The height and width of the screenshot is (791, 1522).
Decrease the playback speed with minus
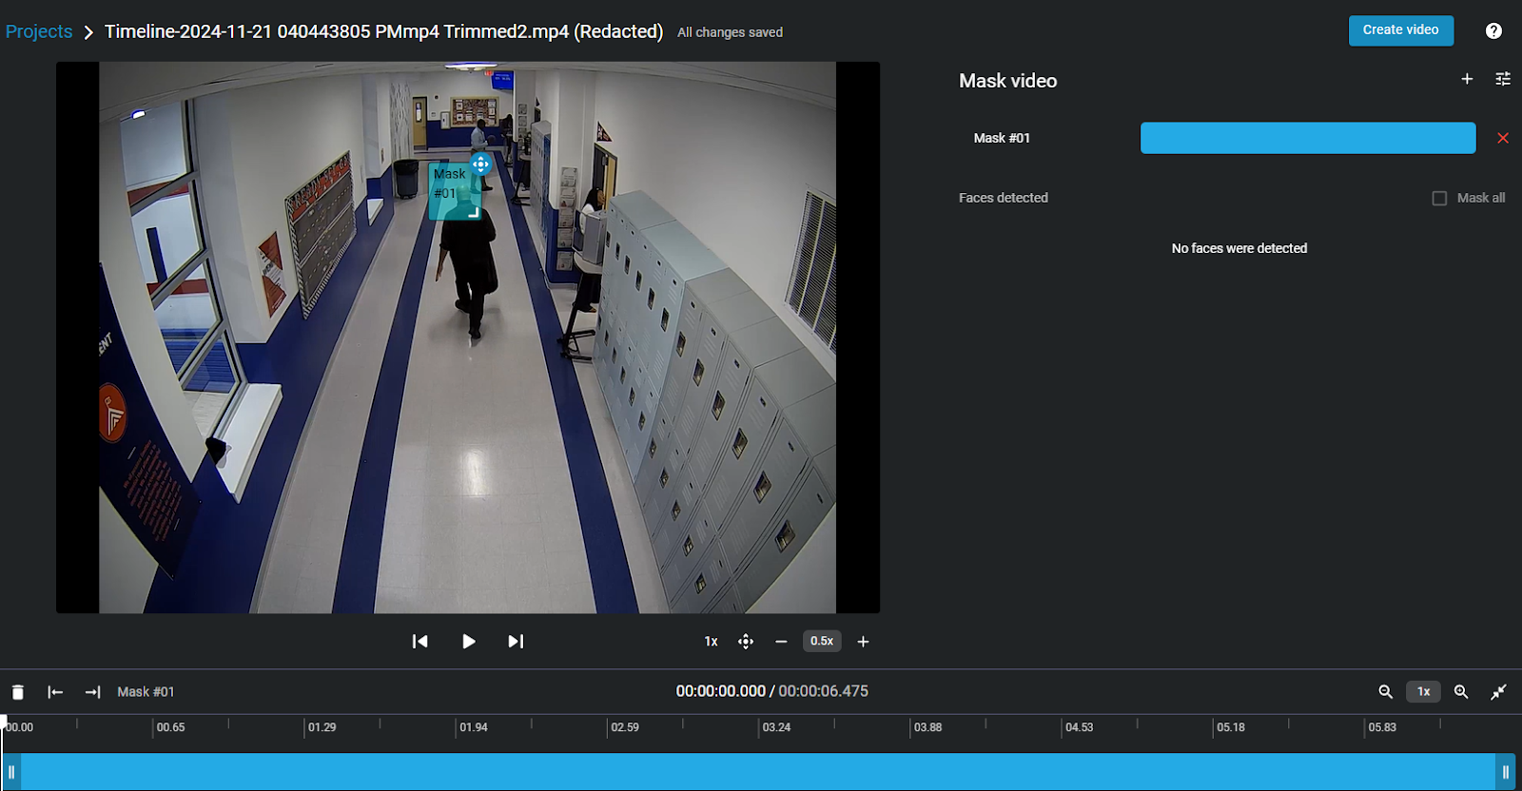[x=781, y=642]
